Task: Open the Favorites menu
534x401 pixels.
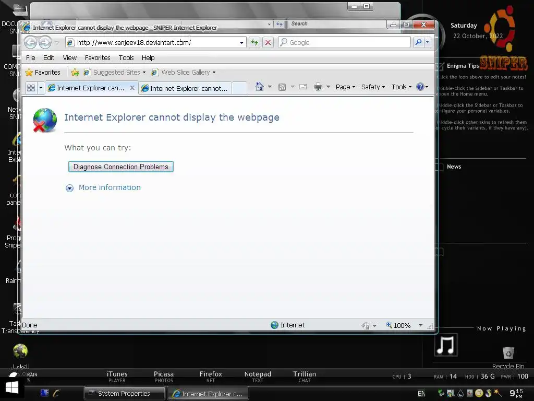Action: (x=98, y=57)
